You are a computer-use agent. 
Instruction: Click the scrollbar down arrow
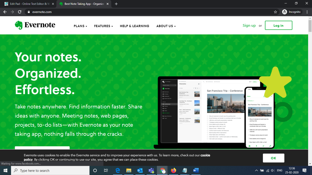tap(310, 164)
